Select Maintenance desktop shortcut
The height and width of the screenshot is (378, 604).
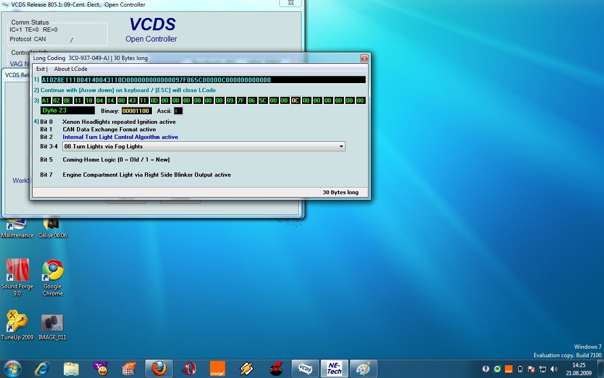click(17, 228)
